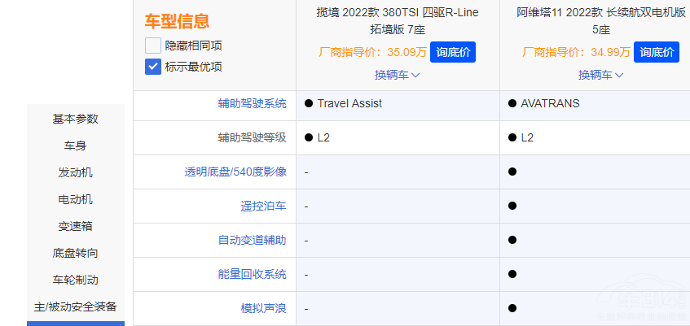Open the 遥控泊车 parameter link
690x326 pixels.
click(x=263, y=206)
